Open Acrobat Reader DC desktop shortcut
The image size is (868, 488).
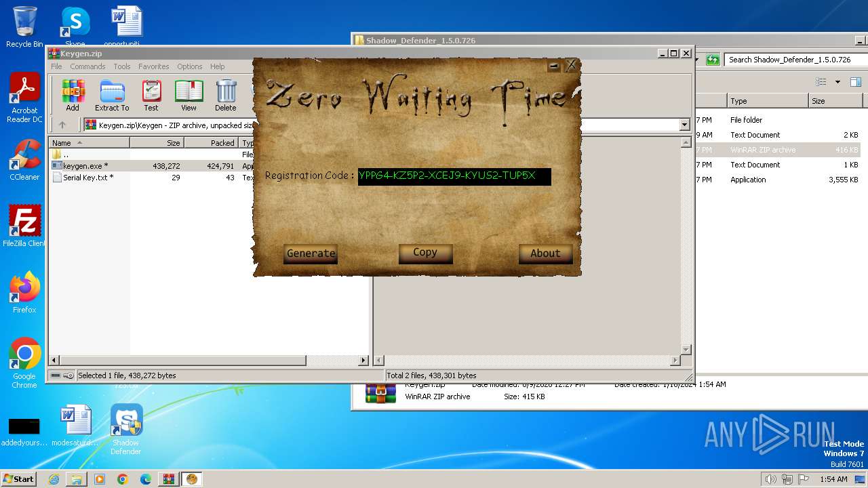click(24, 98)
